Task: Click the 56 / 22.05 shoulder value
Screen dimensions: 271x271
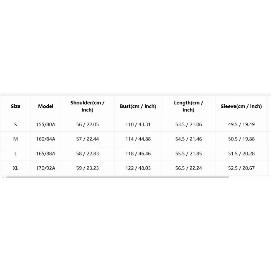Action: 87,124
